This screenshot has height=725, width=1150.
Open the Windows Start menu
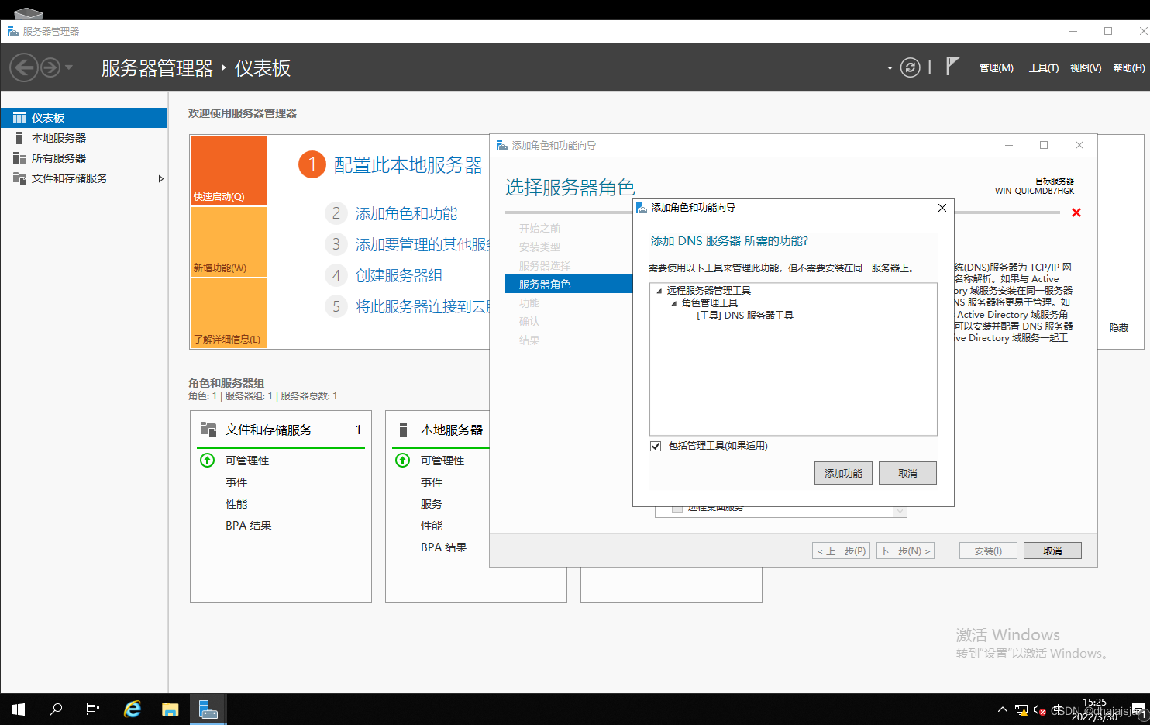tap(19, 709)
